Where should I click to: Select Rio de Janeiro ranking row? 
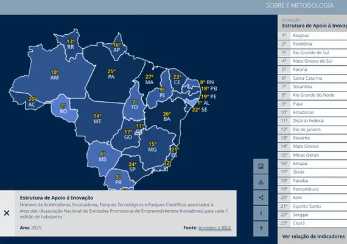click(x=312, y=129)
